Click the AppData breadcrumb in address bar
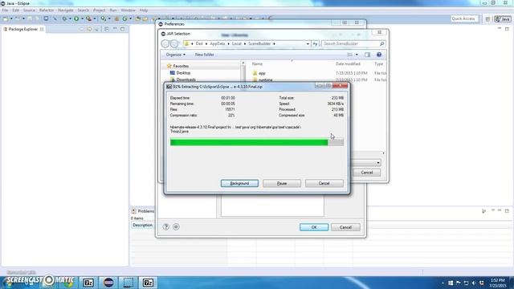This screenshot has height=289, width=514. [x=217, y=43]
